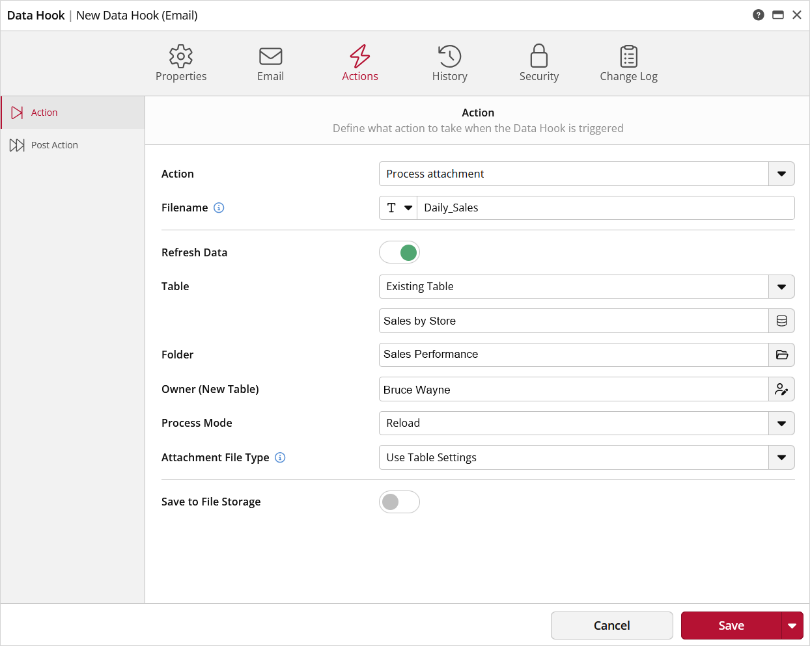Maximize the Data Hook dialog window
Screen dimensions: 810x646
tap(778, 15)
